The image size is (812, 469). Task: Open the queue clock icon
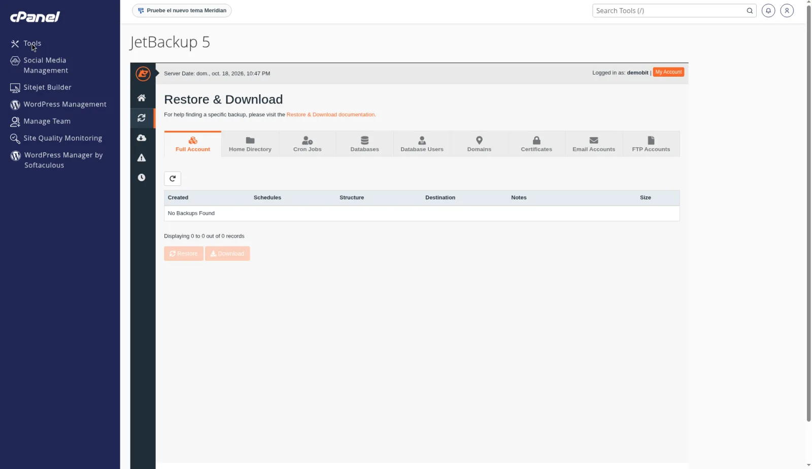coord(142,178)
